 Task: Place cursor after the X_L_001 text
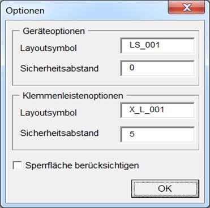(166, 110)
